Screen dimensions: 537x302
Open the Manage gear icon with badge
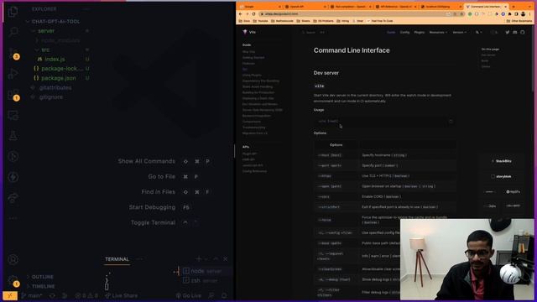13,281
